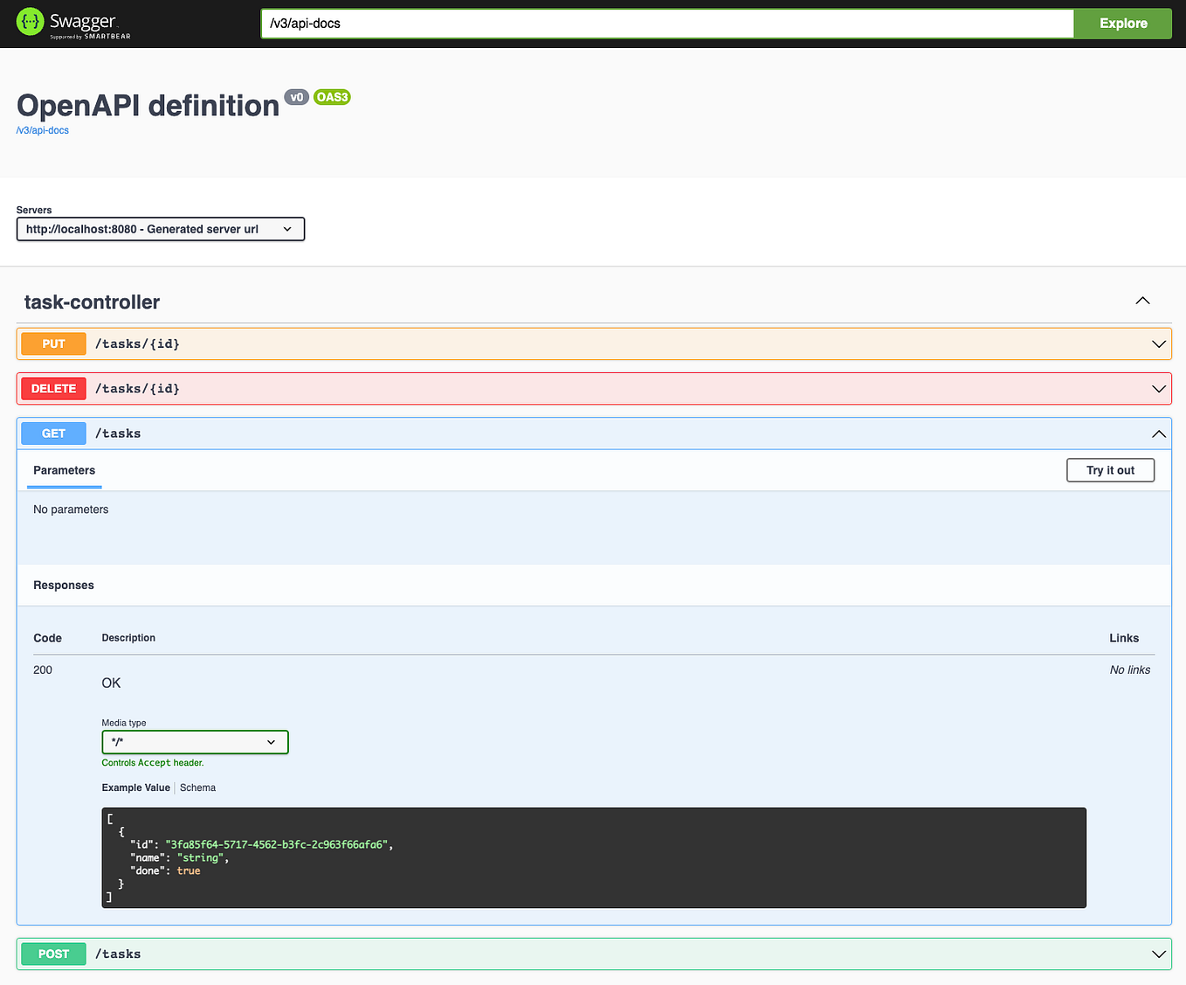Viewport: 1186px width, 985px height.
Task: Open the Servers dropdown
Action: tap(160, 228)
